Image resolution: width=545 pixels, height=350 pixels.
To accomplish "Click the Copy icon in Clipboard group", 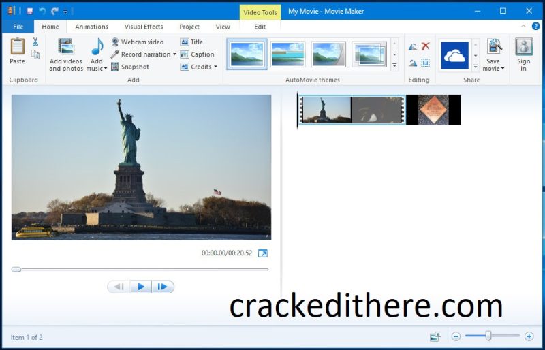I will point(35,54).
